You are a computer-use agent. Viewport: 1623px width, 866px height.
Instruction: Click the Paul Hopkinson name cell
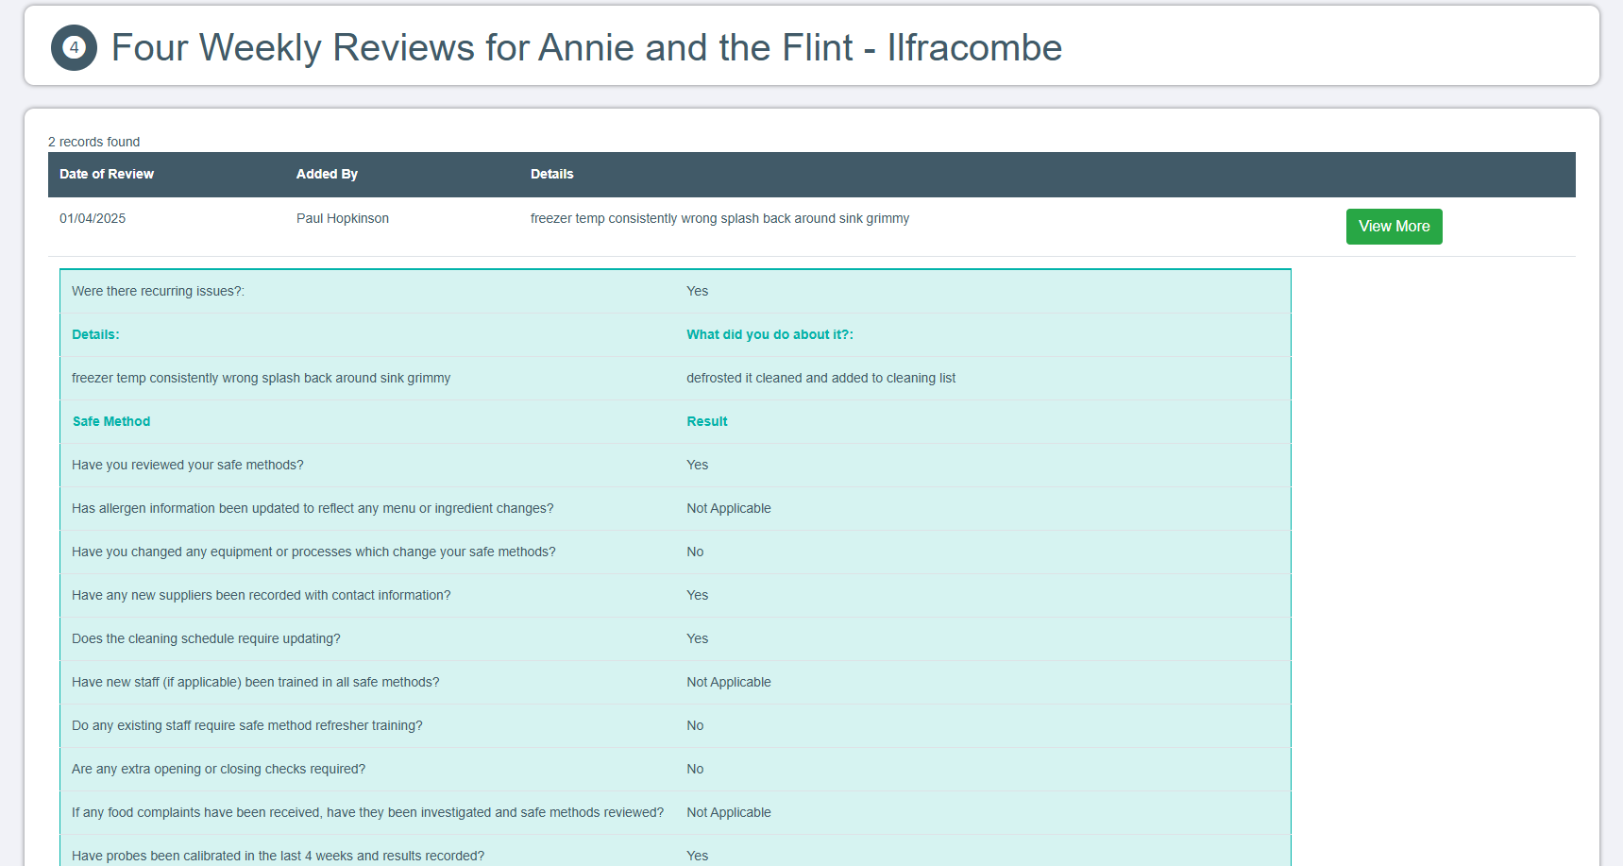tap(343, 218)
